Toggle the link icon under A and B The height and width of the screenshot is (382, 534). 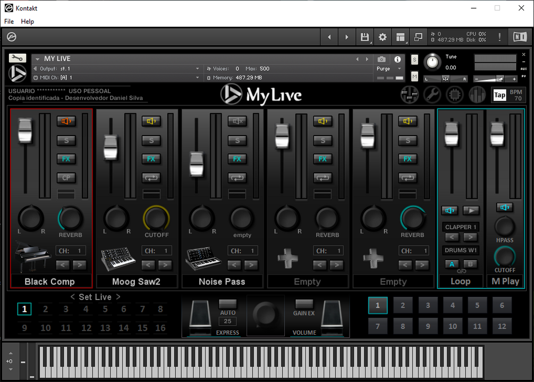pyautogui.click(x=461, y=271)
